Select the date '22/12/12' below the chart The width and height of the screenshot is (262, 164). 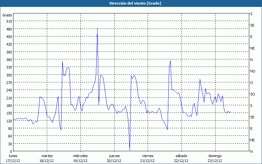click(181, 161)
